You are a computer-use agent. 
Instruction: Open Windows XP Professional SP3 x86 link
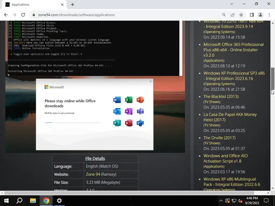click(234, 76)
